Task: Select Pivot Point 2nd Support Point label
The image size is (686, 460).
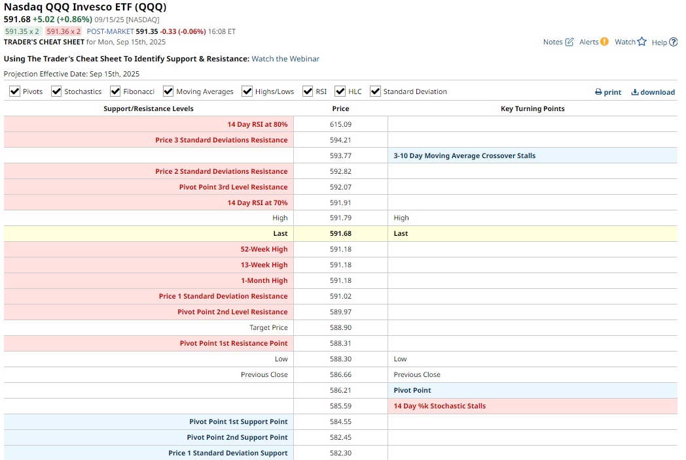Action: 237,438
